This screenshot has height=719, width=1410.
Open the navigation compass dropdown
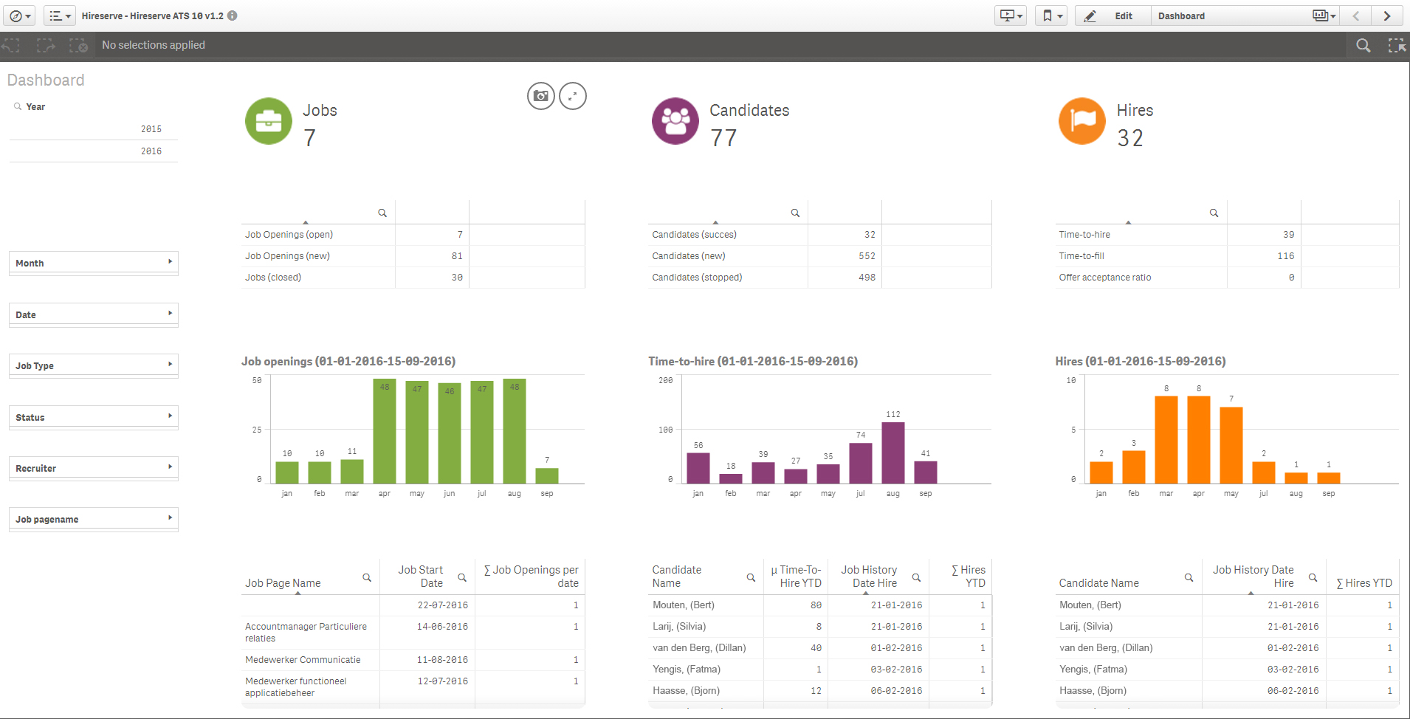click(20, 15)
